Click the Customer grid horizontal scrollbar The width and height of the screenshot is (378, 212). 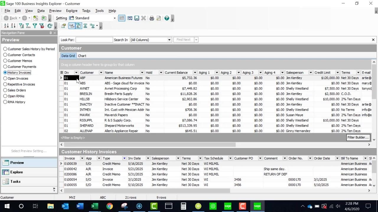click(150, 145)
